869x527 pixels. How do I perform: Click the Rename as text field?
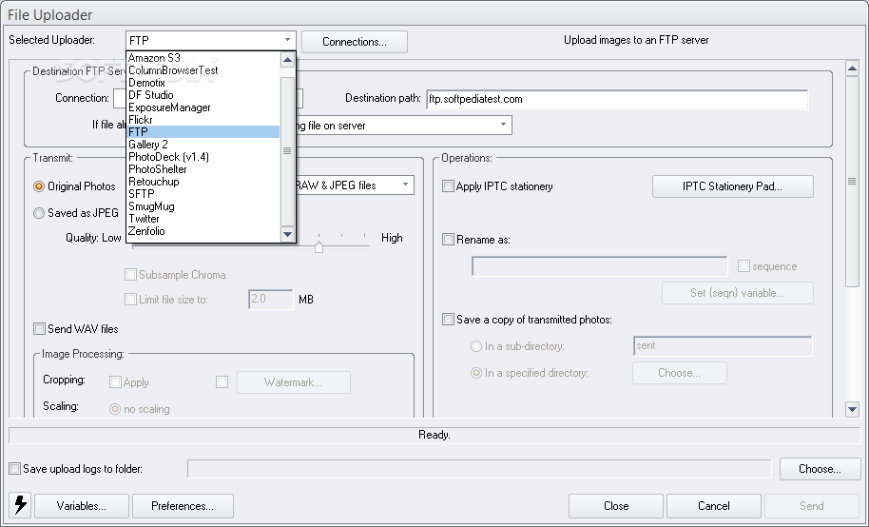(x=600, y=266)
